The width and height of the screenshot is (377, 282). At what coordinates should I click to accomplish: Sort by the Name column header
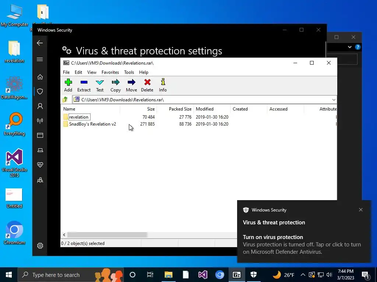click(91, 109)
